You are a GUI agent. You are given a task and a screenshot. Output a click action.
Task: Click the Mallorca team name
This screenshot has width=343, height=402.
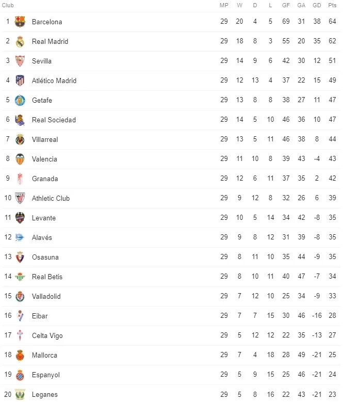(x=44, y=356)
